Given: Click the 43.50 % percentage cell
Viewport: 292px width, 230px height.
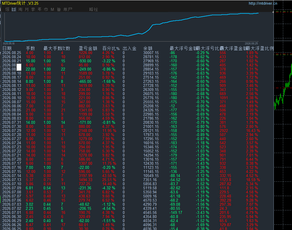Looking at the screenshot, I should (109, 176).
